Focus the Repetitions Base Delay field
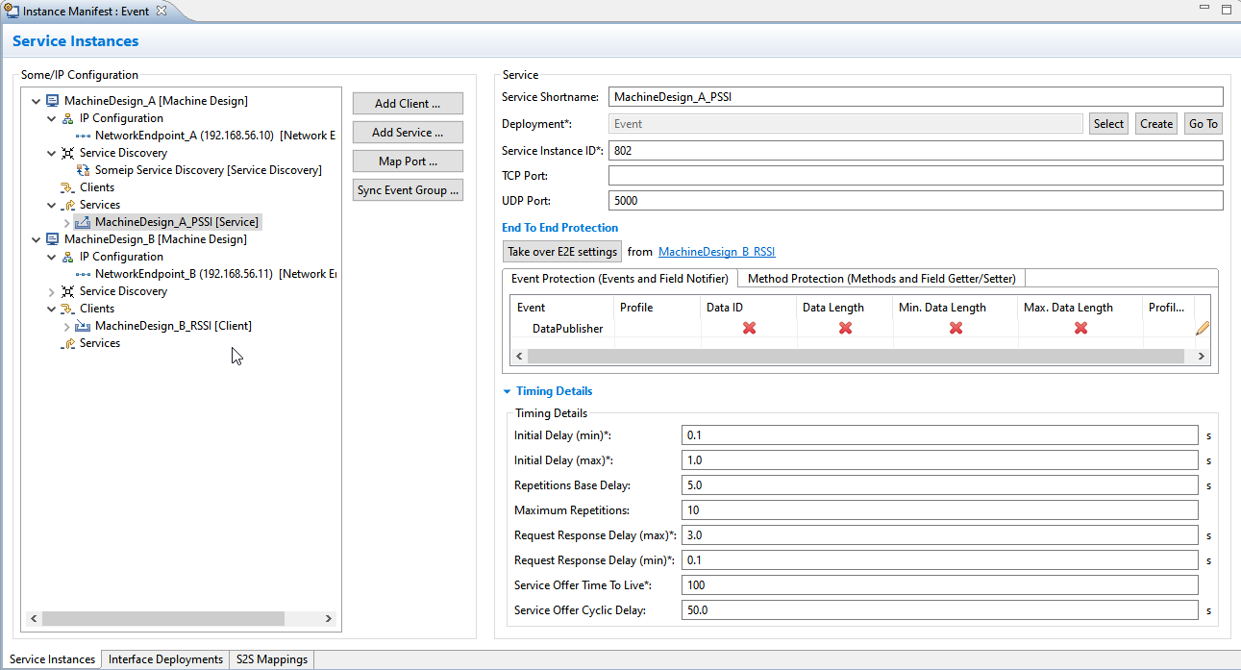 (x=940, y=485)
